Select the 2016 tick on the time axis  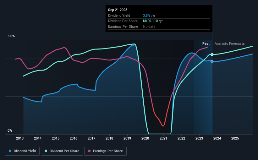point(74,138)
